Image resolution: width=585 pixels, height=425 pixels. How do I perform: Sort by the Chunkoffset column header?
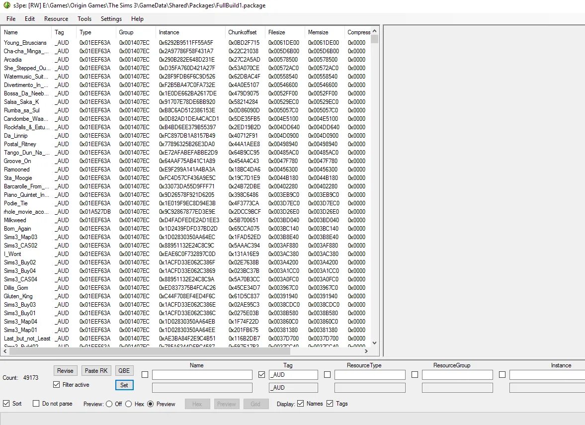(245, 32)
